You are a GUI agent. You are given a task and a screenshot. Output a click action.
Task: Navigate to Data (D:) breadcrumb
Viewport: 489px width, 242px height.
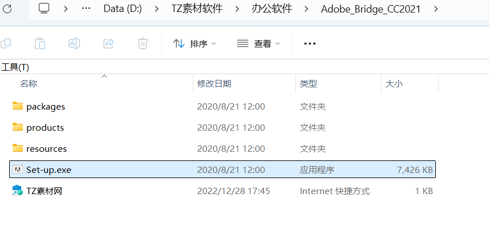click(123, 9)
